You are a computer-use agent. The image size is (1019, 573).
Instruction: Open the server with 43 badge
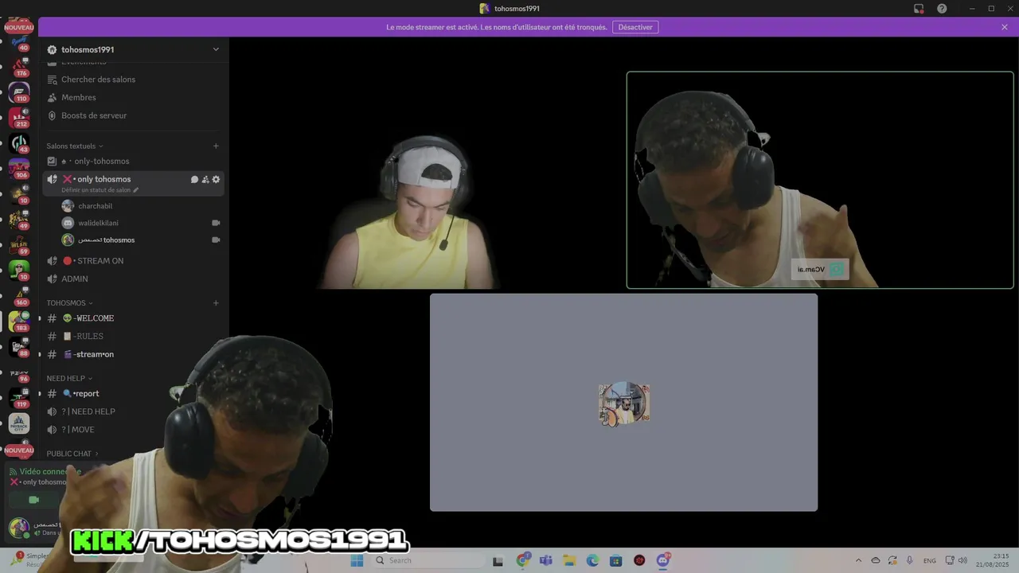coord(19,143)
